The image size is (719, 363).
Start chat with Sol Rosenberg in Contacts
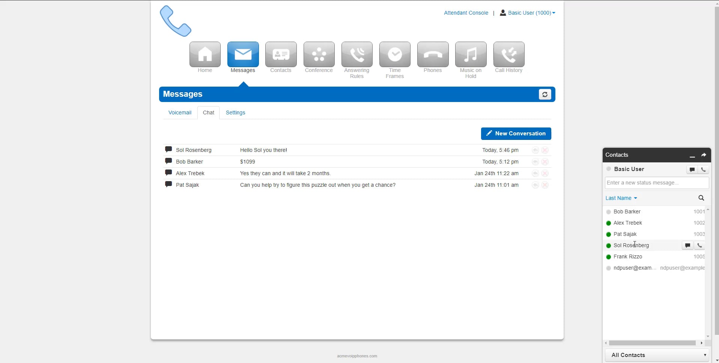click(x=687, y=245)
